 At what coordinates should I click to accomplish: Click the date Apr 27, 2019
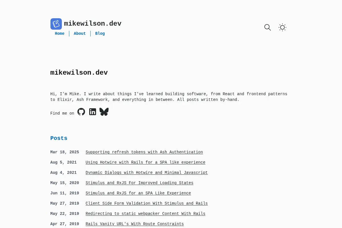pyautogui.click(x=65, y=224)
